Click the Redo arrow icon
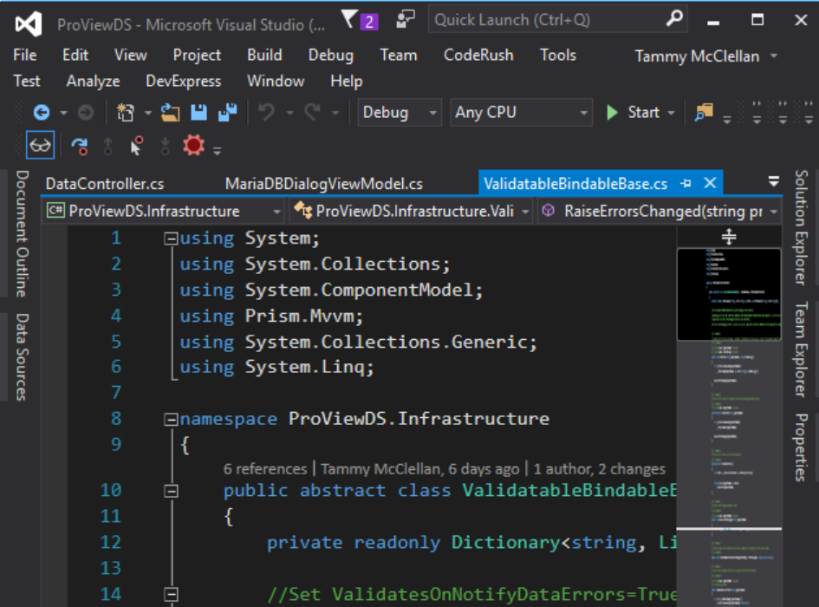Image resolution: width=819 pixels, height=607 pixels. [x=312, y=113]
